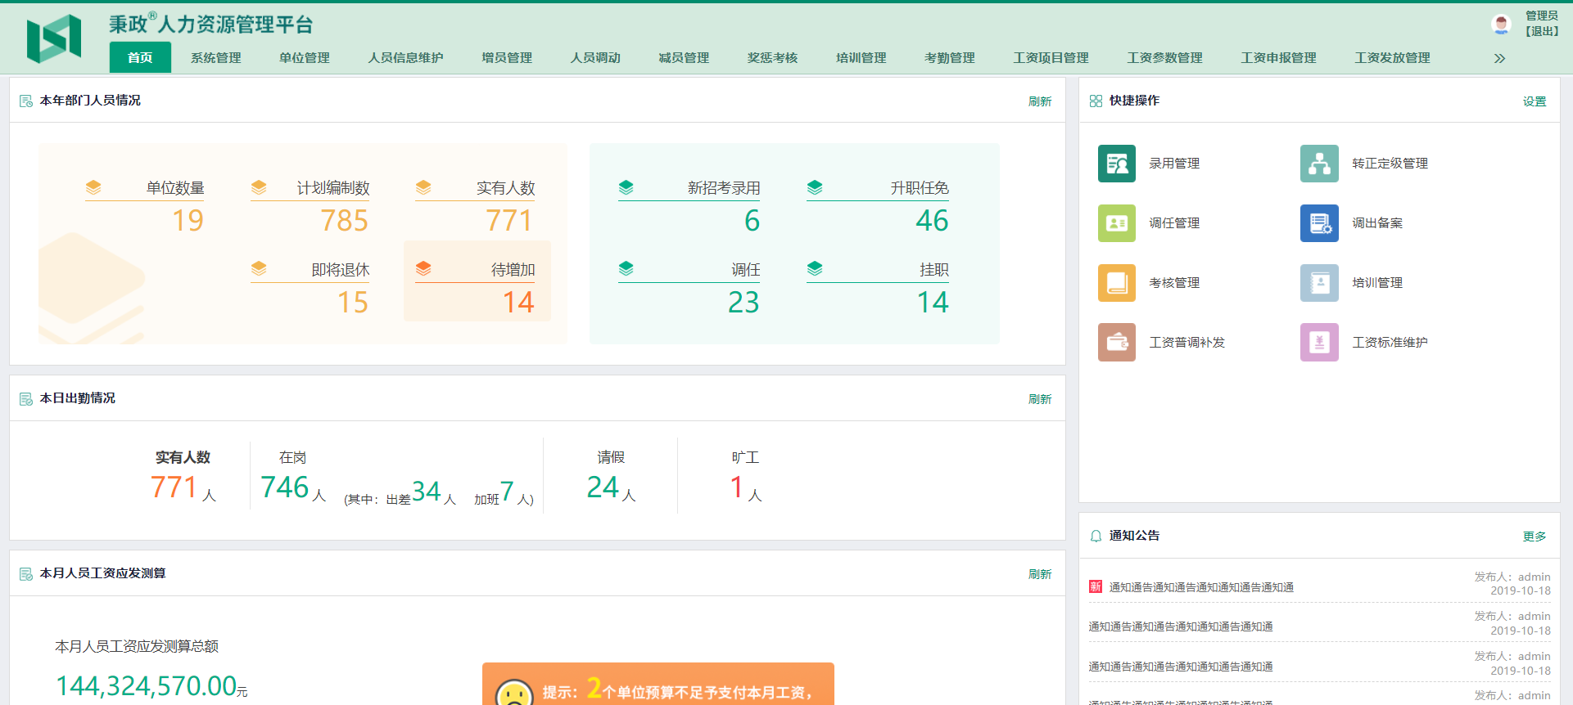
Task: Launch the 考核管理 icon
Action: tap(1116, 283)
